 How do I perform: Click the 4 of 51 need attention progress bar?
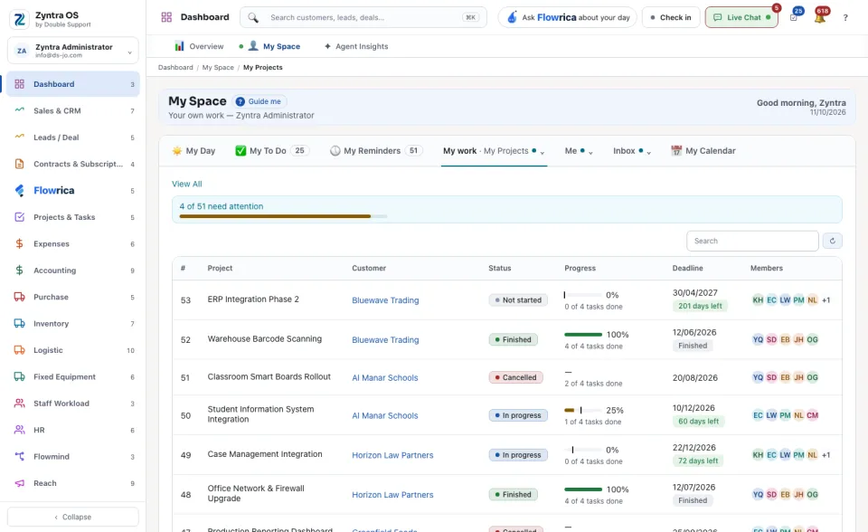283,216
